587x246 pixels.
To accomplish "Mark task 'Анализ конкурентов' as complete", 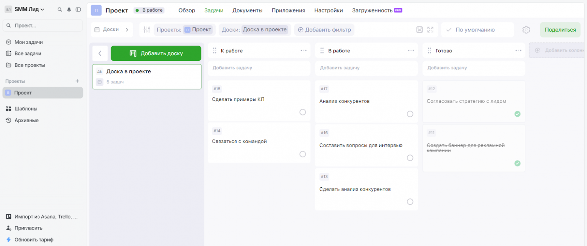I will (410, 114).
